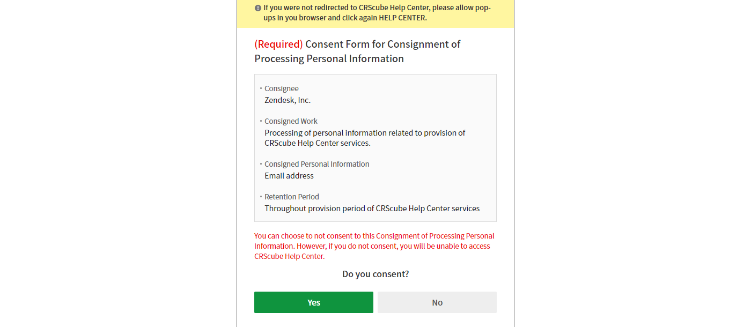Select the "Retention Period" label
751x327 pixels.
(x=291, y=197)
